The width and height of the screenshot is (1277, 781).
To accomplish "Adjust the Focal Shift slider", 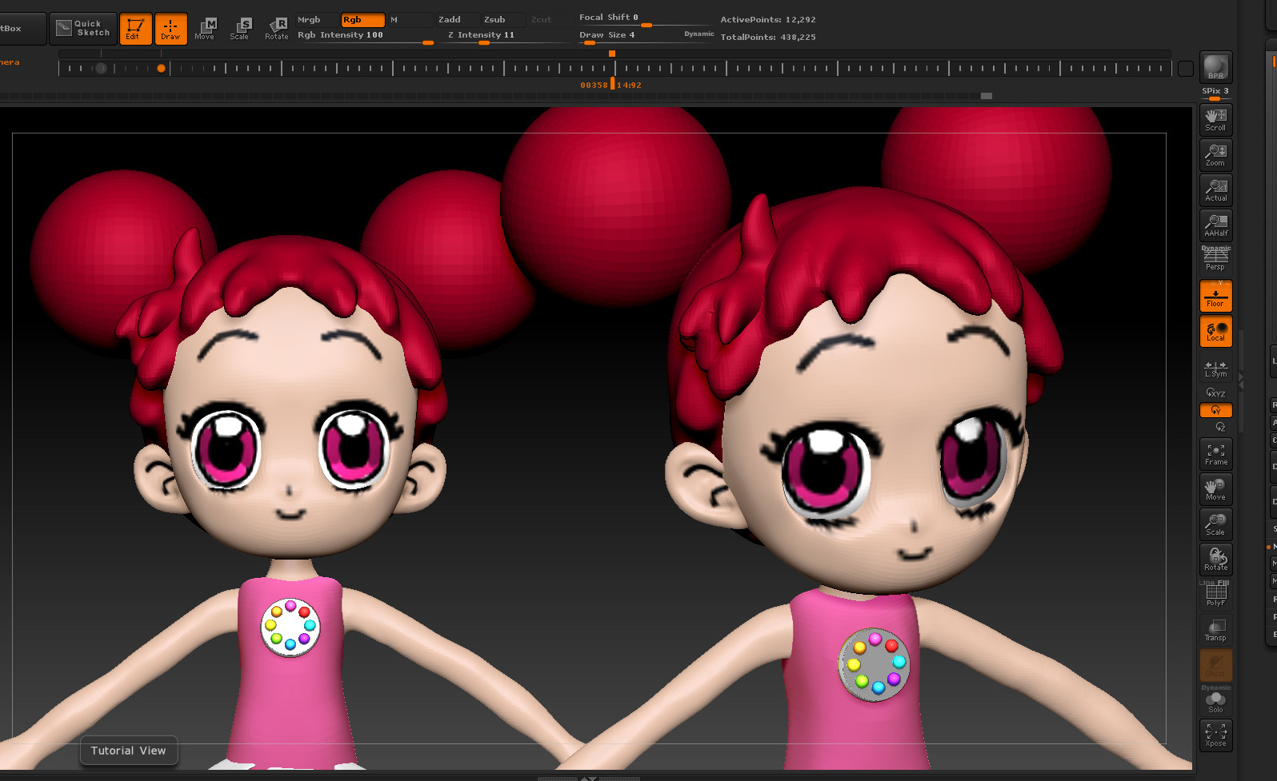I will [x=644, y=18].
